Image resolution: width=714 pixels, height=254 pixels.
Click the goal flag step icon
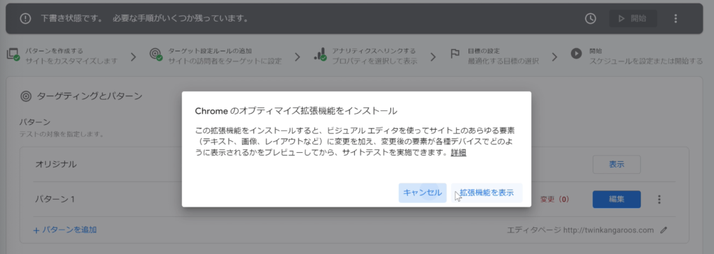455,54
